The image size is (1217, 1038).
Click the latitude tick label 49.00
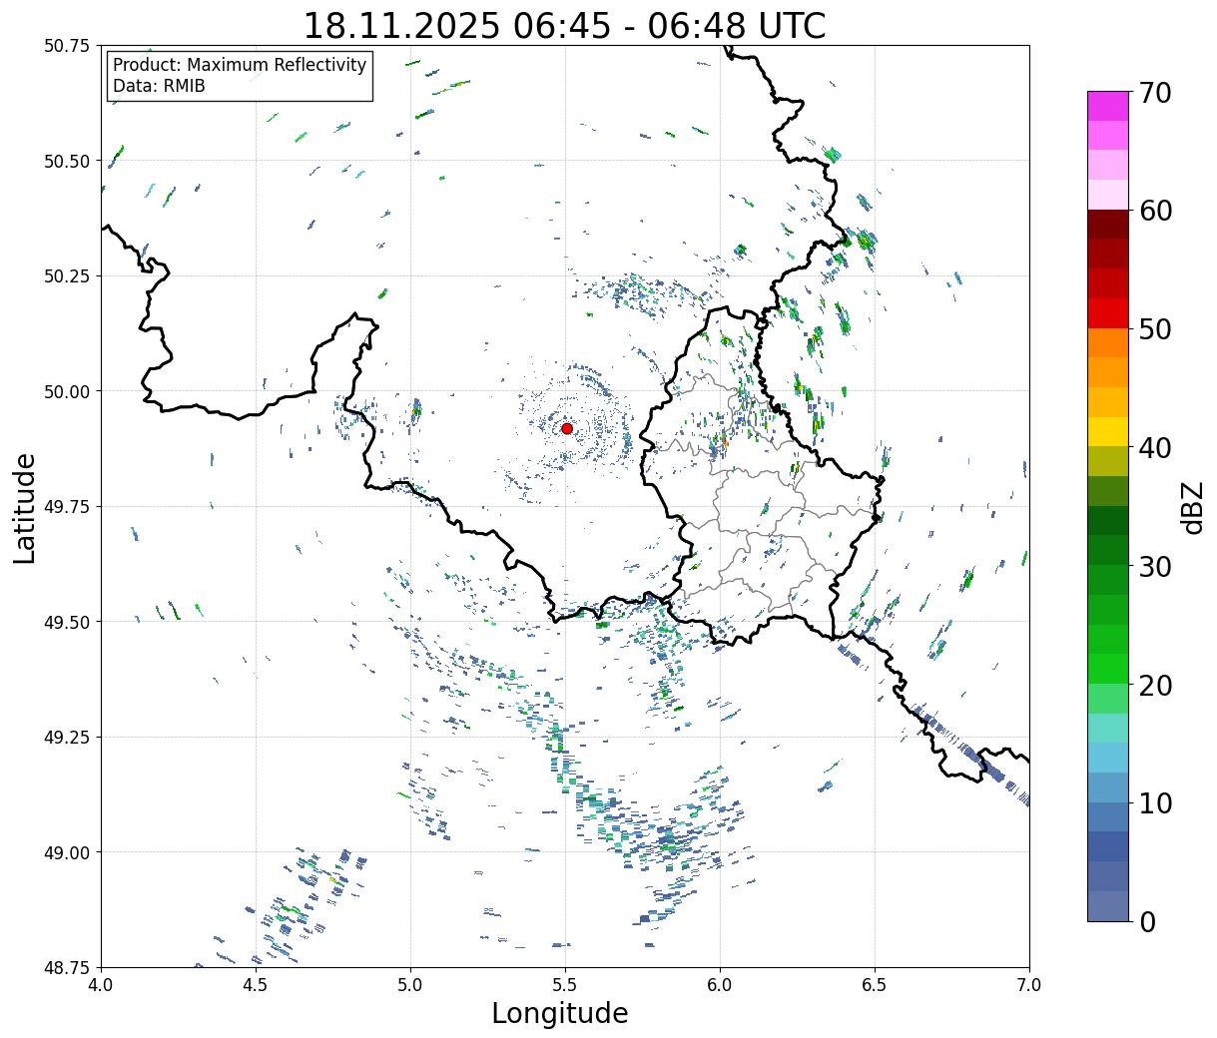point(67,852)
